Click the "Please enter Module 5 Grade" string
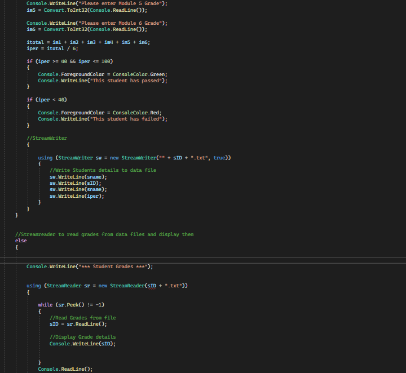Screen dimensions: 406x373 pos(120,3)
